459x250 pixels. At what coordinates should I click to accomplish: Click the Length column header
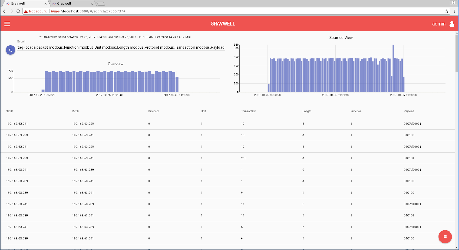(x=307, y=111)
